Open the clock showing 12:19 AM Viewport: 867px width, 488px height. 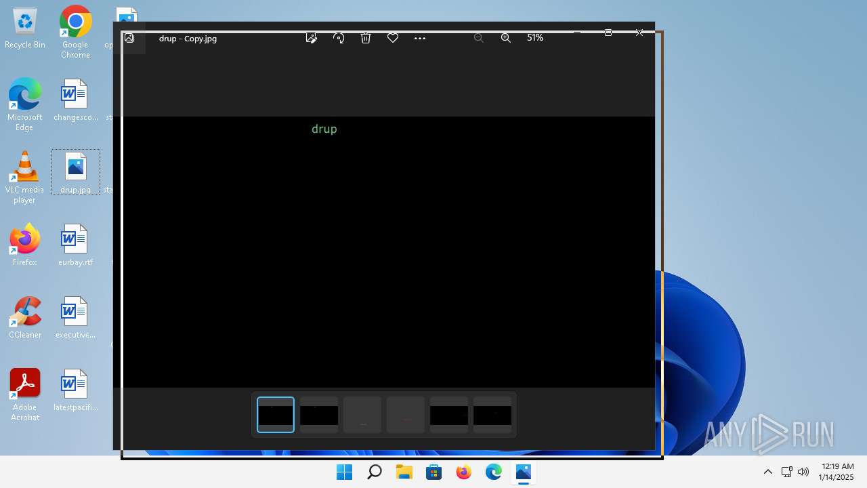pyautogui.click(x=837, y=472)
